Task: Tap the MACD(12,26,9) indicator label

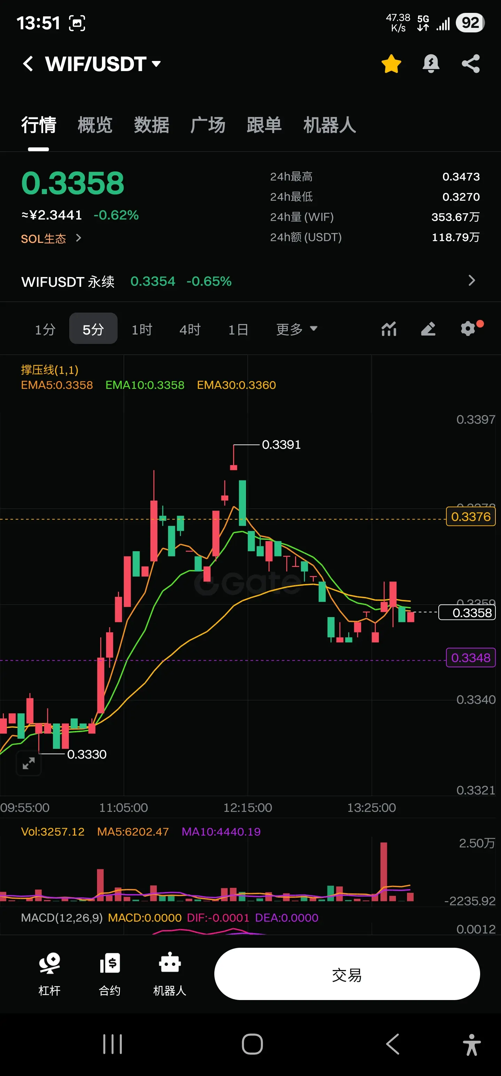Action: point(62,918)
